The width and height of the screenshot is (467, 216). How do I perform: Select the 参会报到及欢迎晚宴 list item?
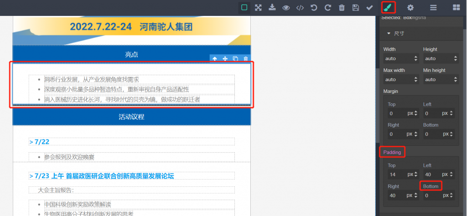click(69, 157)
